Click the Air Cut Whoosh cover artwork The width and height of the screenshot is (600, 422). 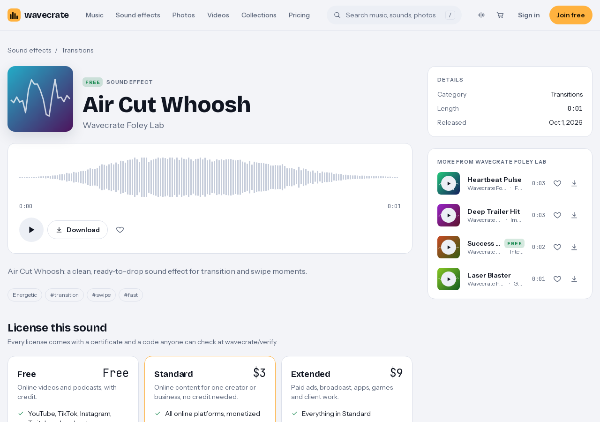coord(40,99)
